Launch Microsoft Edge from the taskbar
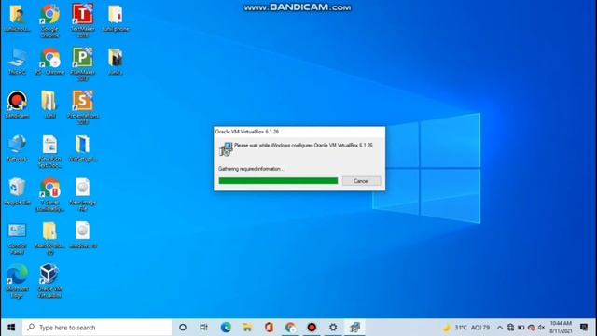The image size is (597, 336). (226, 328)
